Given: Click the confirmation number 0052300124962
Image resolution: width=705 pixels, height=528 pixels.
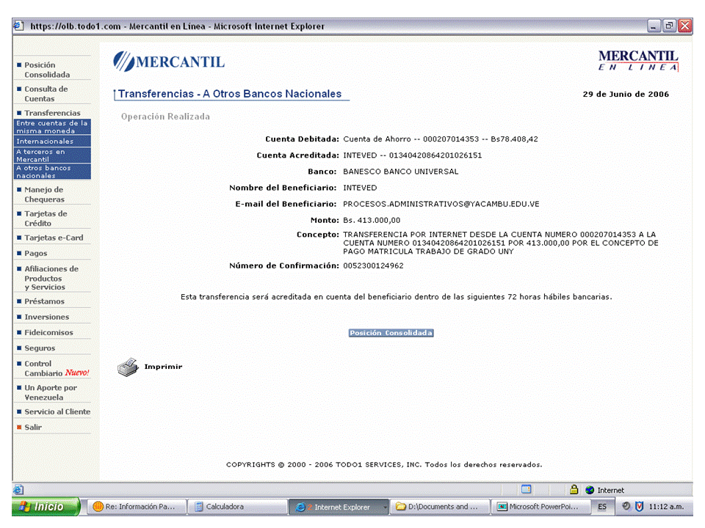Looking at the screenshot, I should tap(373, 265).
